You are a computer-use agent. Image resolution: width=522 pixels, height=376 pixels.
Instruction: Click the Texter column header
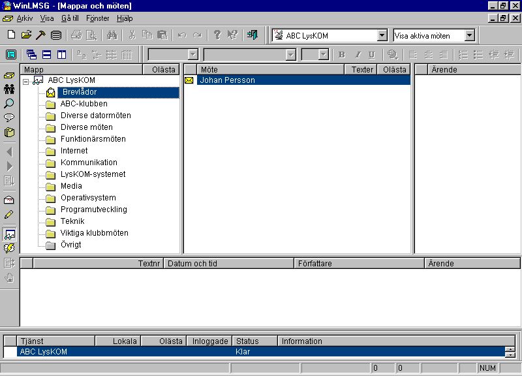click(x=361, y=70)
